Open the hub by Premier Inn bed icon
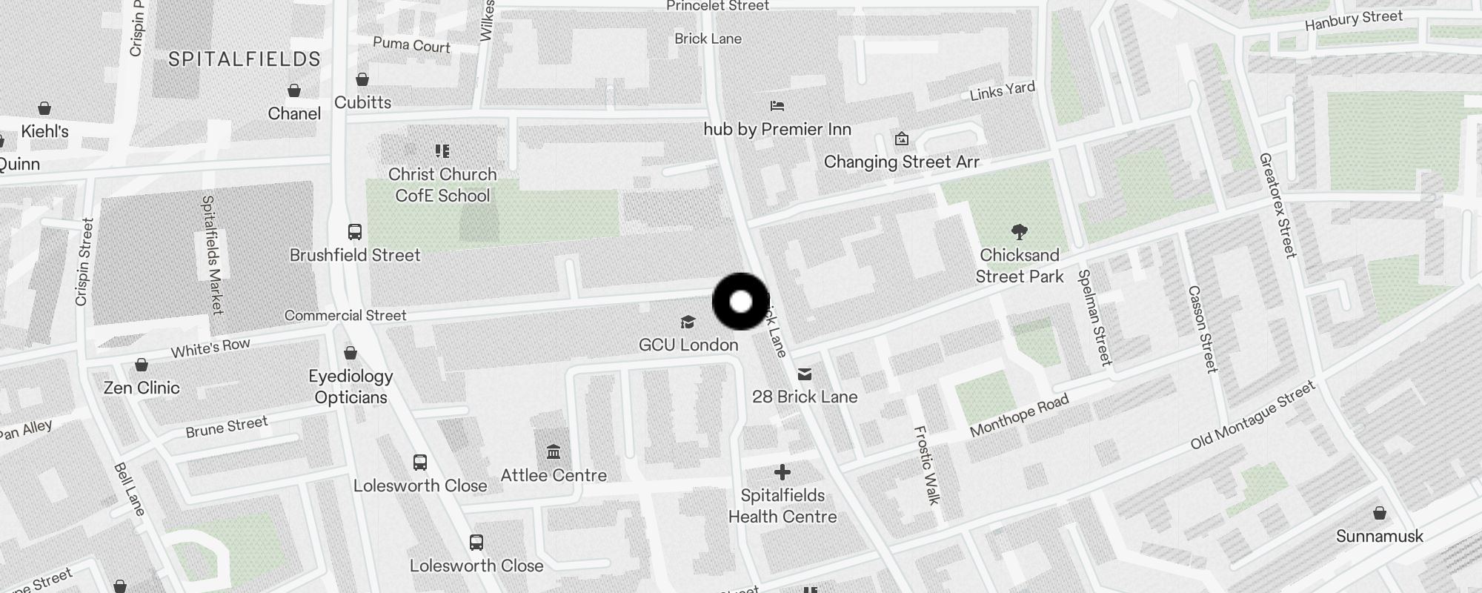The height and width of the screenshot is (593, 1482). [777, 106]
